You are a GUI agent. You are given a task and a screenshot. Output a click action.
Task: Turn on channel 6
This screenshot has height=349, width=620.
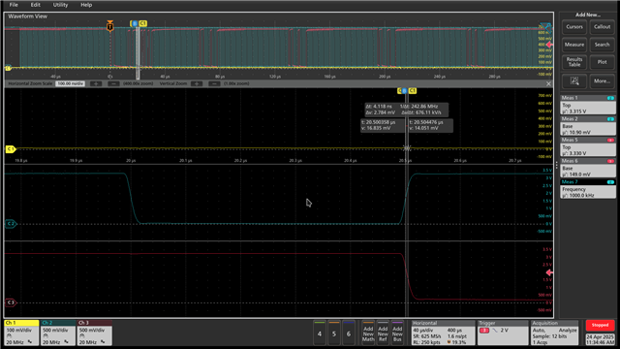[x=349, y=333]
